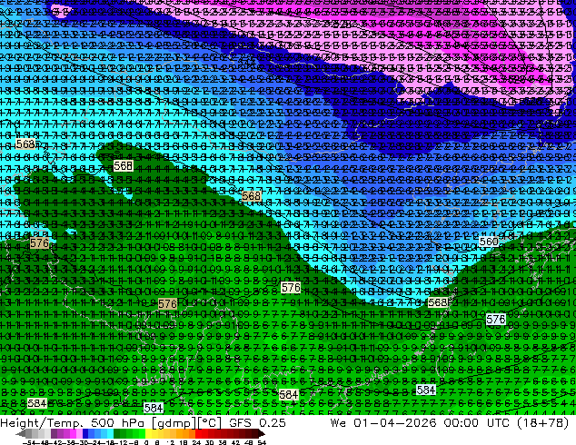Click the gray left arrow end of legend
The image size is (576, 445).
click(x=21, y=433)
